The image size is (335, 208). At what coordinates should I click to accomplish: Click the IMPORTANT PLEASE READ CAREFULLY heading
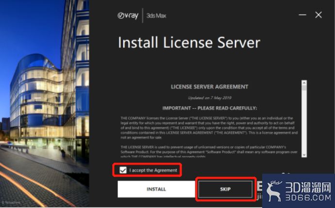pos(210,108)
